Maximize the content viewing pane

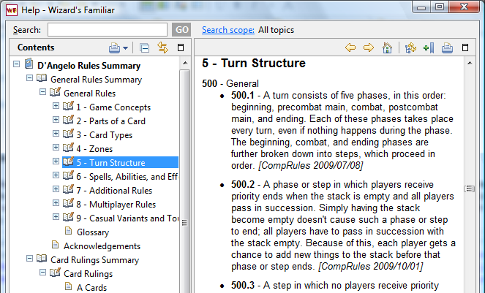(x=465, y=47)
